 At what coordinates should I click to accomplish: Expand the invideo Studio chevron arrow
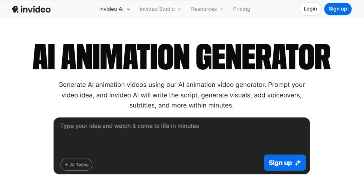coord(180,9)
